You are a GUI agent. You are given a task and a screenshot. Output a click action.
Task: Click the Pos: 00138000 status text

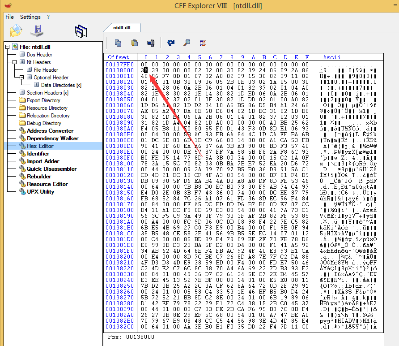tap(131, 337)
